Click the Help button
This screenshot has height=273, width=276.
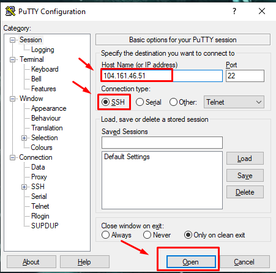tap(84, 262)
